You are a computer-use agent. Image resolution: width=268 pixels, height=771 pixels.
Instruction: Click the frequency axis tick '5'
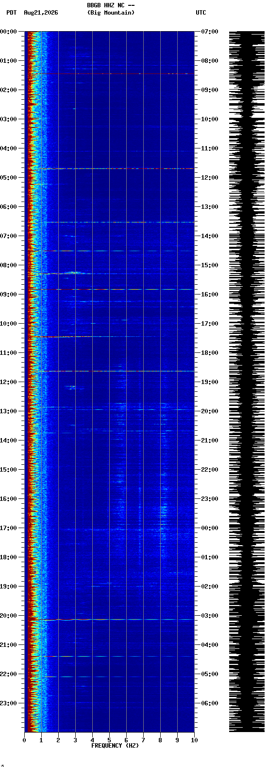[109, 740]
